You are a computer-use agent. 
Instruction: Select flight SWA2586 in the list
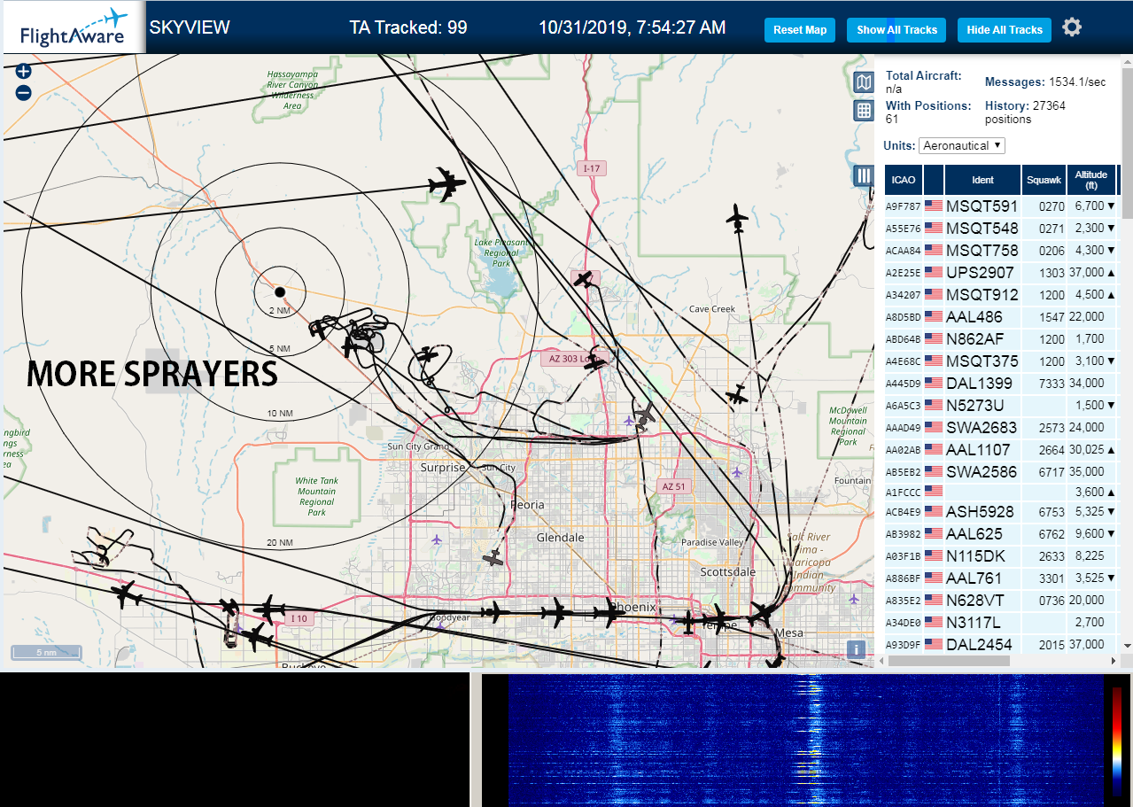(1001, 471)
